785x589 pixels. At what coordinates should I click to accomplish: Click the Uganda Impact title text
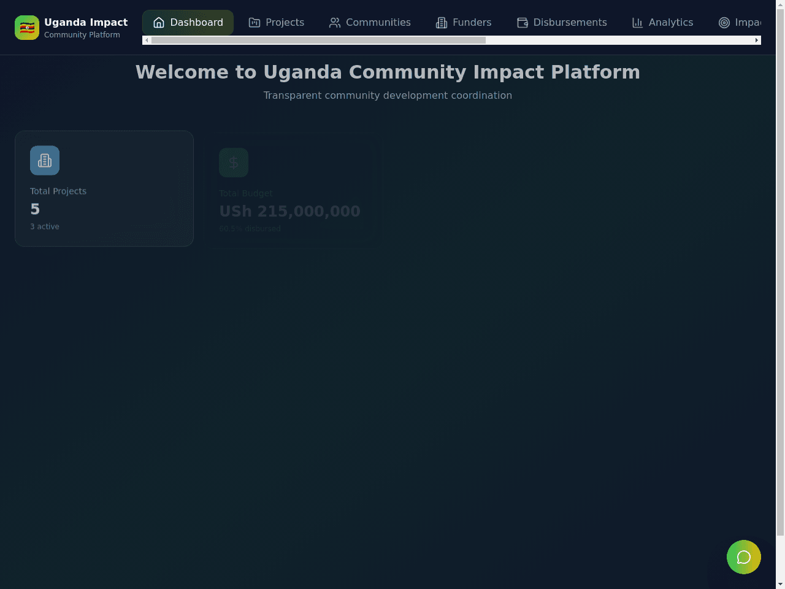click(x=86, y=22)
